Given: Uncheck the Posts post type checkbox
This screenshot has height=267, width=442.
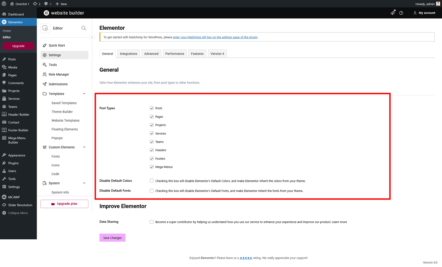Looking at the screenshot, I should pos(152,108).
